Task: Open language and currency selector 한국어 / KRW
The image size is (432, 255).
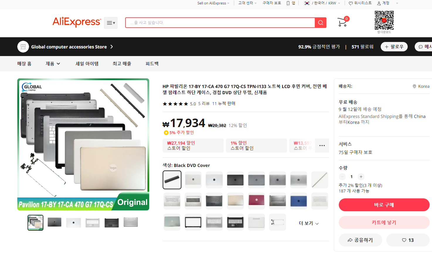Action: coord(322,3)
